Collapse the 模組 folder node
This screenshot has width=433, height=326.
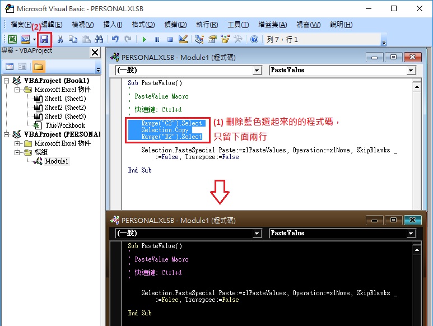[x=17, y=152]
